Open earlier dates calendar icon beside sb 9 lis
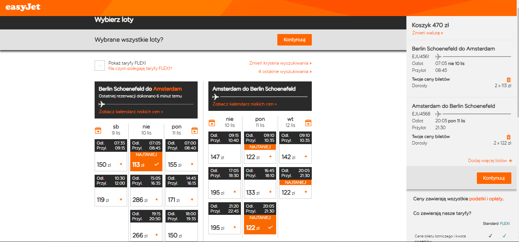 [x=98, y=130]
